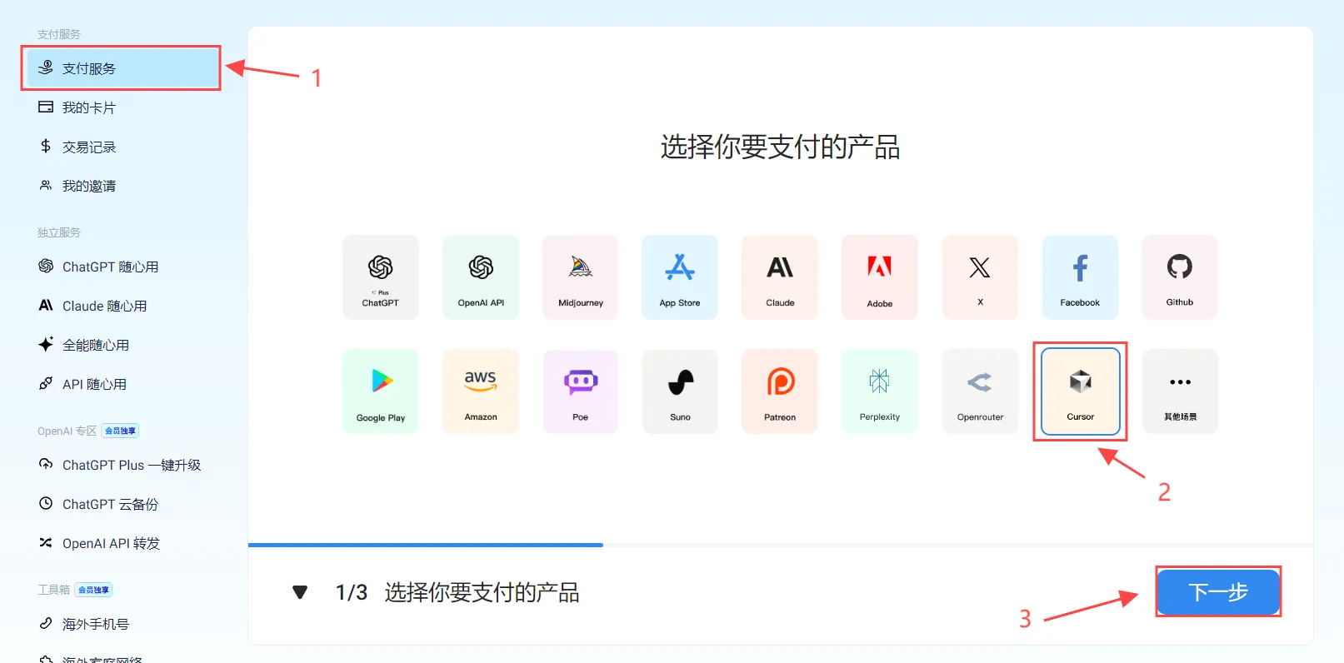Image resolution: width=1344 pixels, height=663 pixels.
Task: Select the X (Twitter) product card
Action: click(x=980, y=277)
